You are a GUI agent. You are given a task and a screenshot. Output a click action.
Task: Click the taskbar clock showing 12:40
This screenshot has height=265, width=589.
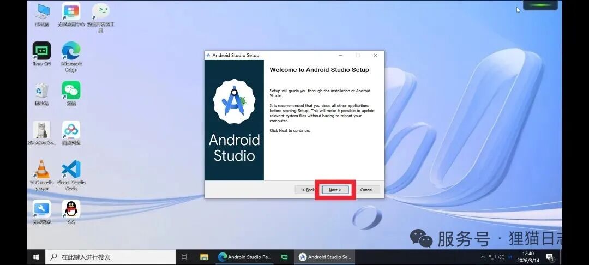(528, 257)
